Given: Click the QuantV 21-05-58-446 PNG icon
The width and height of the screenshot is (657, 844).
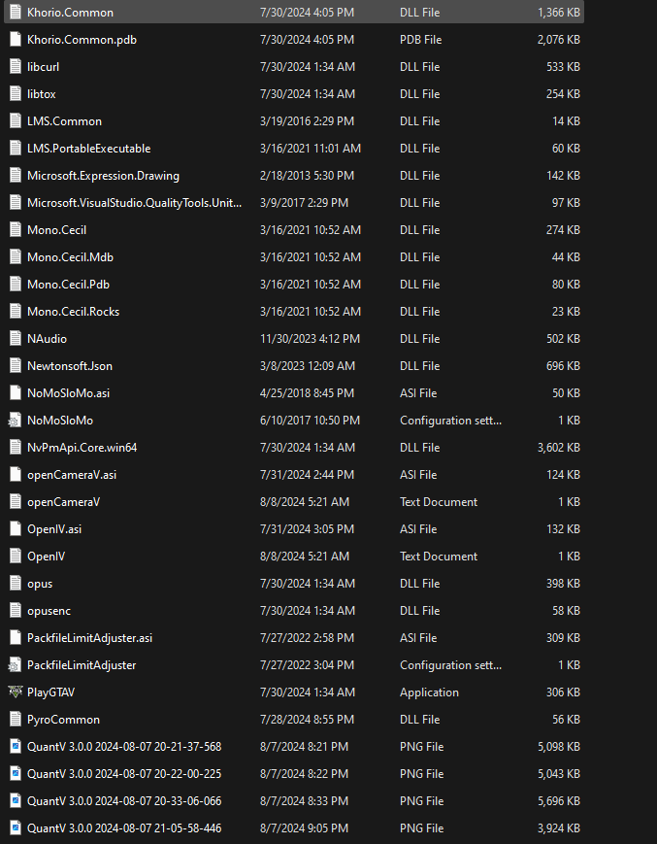Looking at the screenshot, I should coord(16,827).
